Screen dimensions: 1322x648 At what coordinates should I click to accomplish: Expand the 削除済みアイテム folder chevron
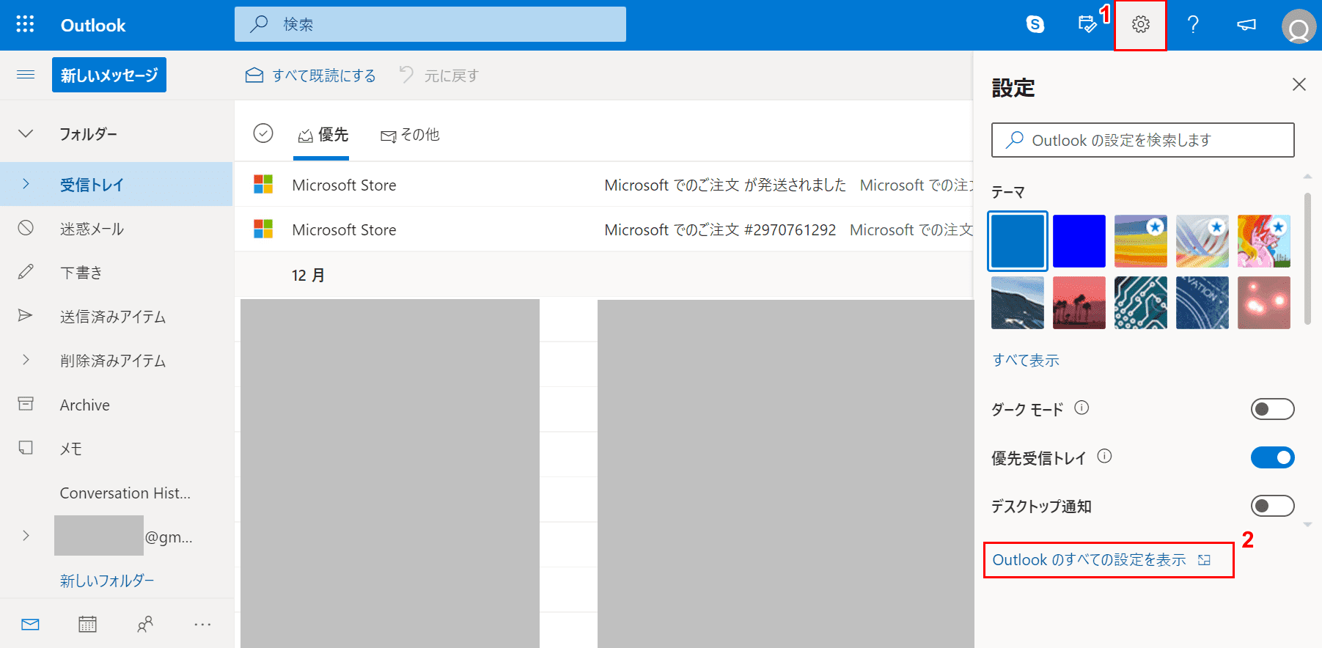click(x=26, y=360)
